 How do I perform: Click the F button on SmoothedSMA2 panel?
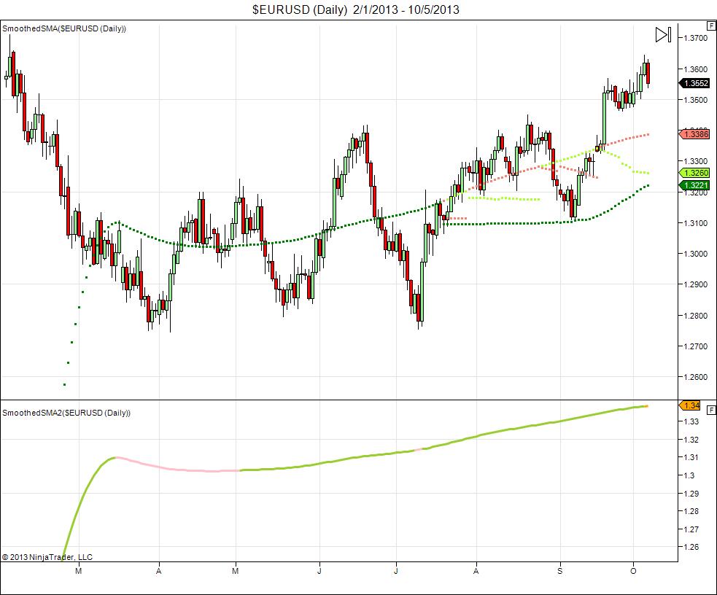tap(711, 410)
